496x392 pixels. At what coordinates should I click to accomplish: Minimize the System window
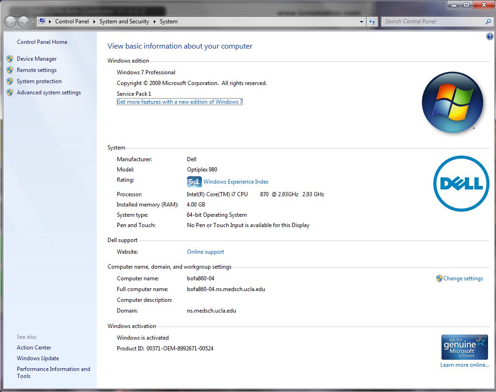click(454, 5)
